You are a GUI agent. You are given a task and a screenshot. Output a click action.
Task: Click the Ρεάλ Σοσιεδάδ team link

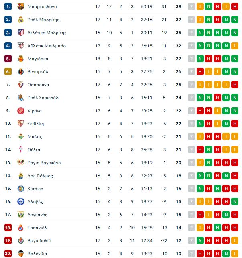pos(43,98)
